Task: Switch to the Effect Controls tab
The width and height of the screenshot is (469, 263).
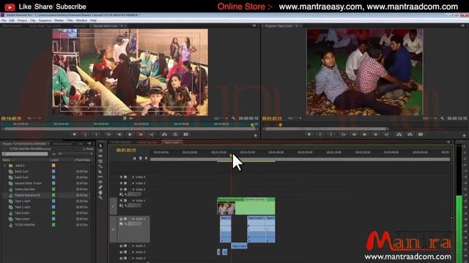Action: click(x=12, y=26)
